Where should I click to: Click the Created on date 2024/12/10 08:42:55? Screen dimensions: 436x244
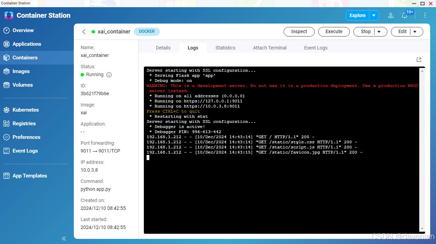(103, 208)
